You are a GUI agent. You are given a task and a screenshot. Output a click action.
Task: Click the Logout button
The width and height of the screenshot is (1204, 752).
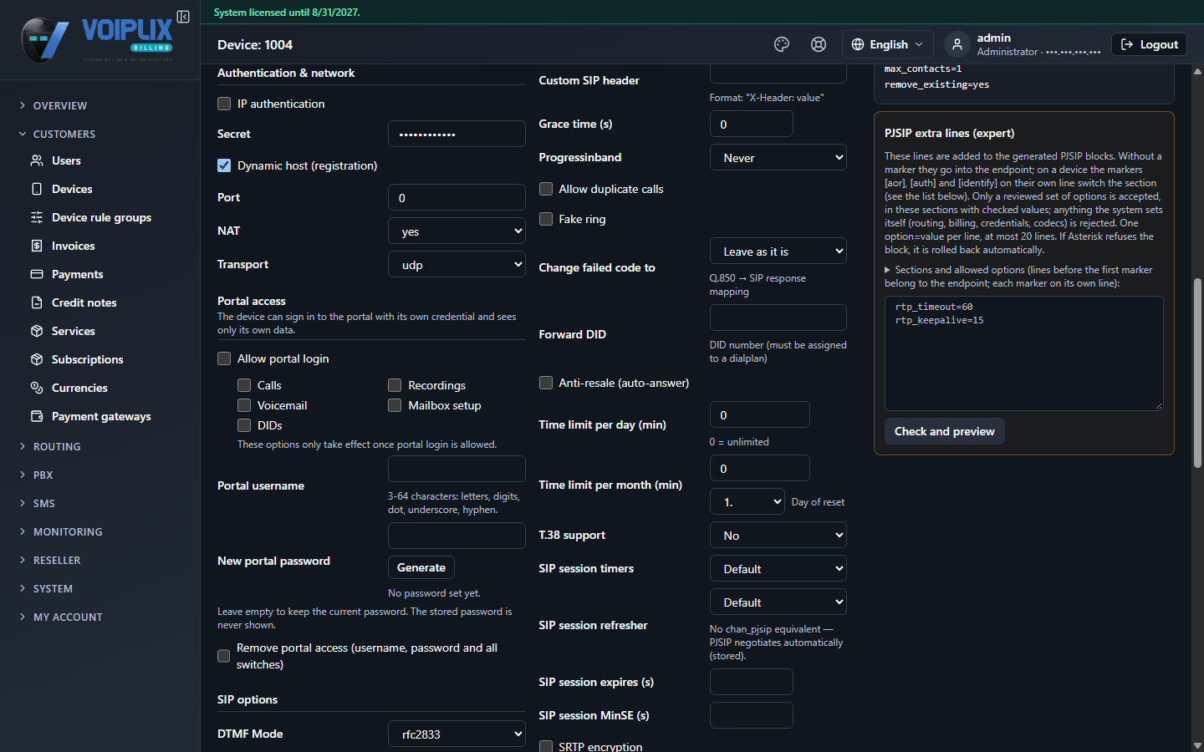[x=1150, y=44]
